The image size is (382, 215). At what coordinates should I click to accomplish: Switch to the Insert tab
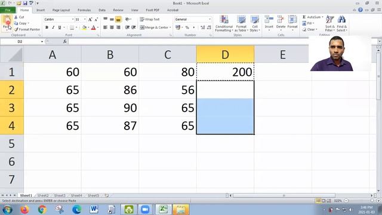coord(41,10)
